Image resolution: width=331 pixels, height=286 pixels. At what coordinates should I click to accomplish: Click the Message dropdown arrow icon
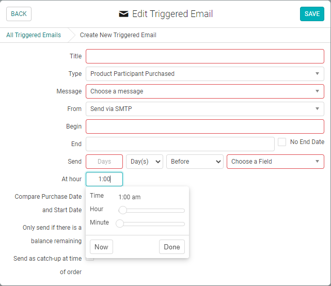coord(317,91)
